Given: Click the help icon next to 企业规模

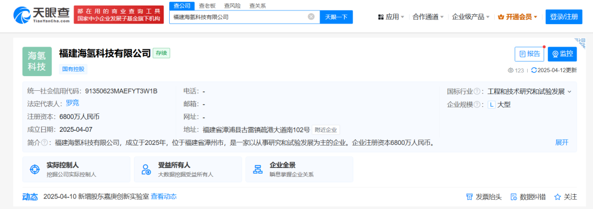Looking at the screenshot, I should [x=477, y=104].
